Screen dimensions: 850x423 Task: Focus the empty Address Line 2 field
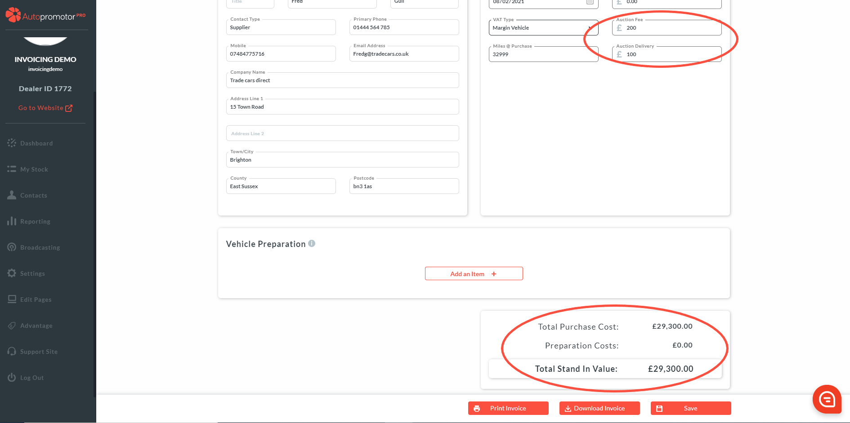[x=342, y=133]
